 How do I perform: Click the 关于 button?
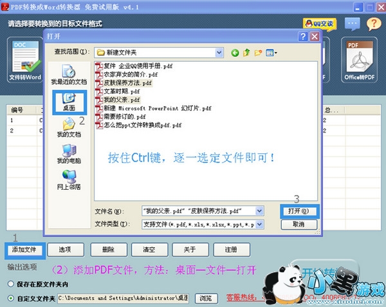tap(190, 250)
